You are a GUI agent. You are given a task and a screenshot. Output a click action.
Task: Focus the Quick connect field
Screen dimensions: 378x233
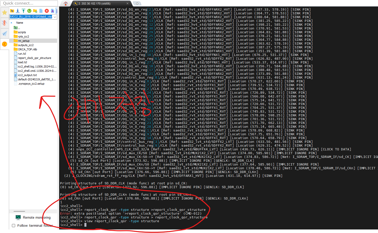[29, 3]
